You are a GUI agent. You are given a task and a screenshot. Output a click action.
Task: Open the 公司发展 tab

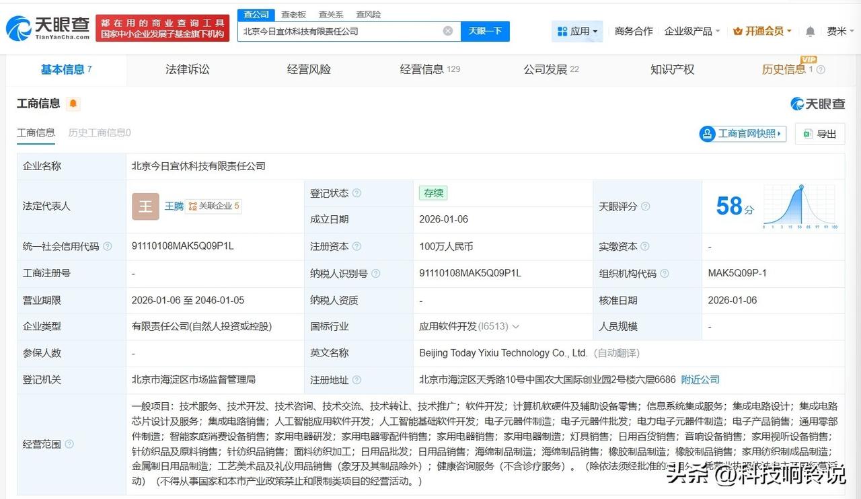[x=551, y=69]
